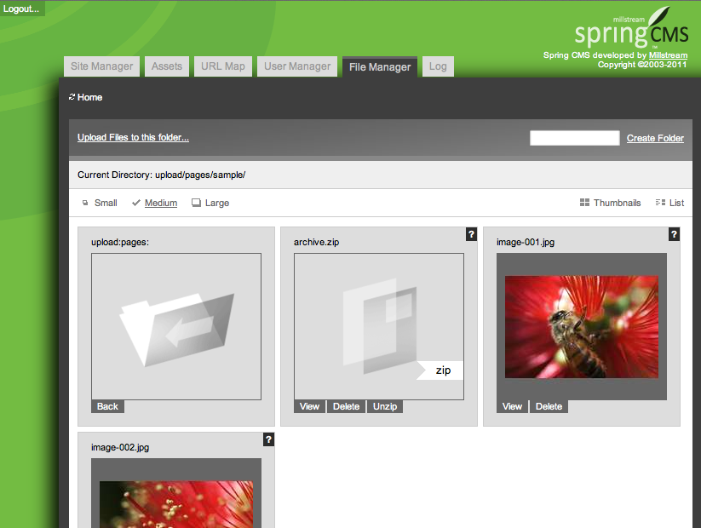The height and width of the screenshot is (528, 701).
Task: Open the User Manager tab
Action: (x=297, y=66)
